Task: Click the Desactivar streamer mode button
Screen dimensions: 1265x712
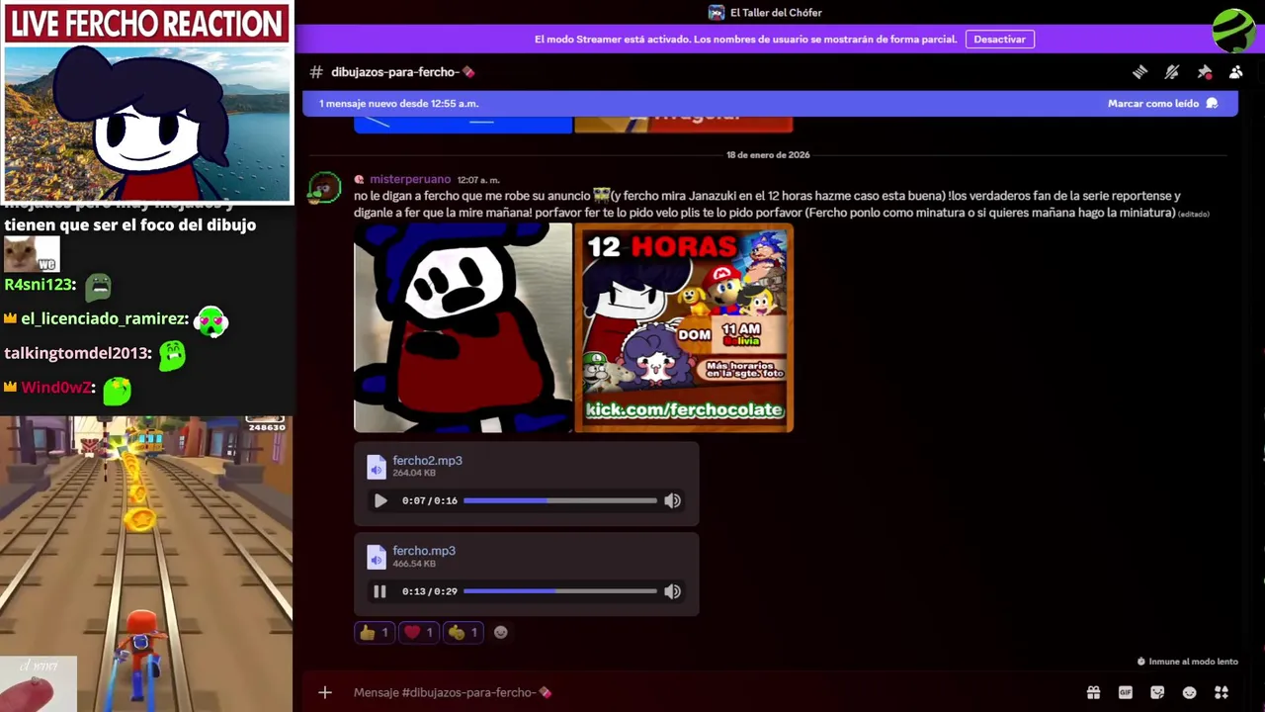Action: click(x=999, y=40)
